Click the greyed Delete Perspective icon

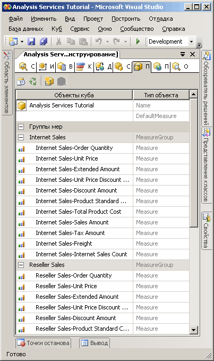click(x=62, y=81)
